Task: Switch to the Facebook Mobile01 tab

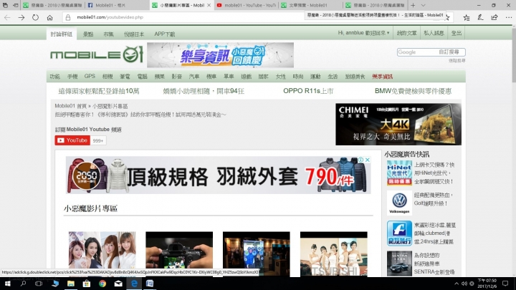Action: click(117, 5)
